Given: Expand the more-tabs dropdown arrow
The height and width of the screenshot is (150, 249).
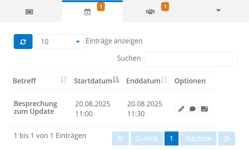Looking at the screenshot, I should pyautogui.click(x=218, y=10).
